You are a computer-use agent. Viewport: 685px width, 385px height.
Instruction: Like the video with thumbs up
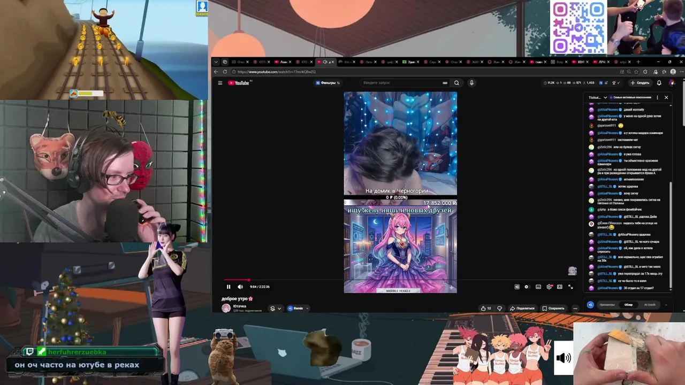click(486, 308)
